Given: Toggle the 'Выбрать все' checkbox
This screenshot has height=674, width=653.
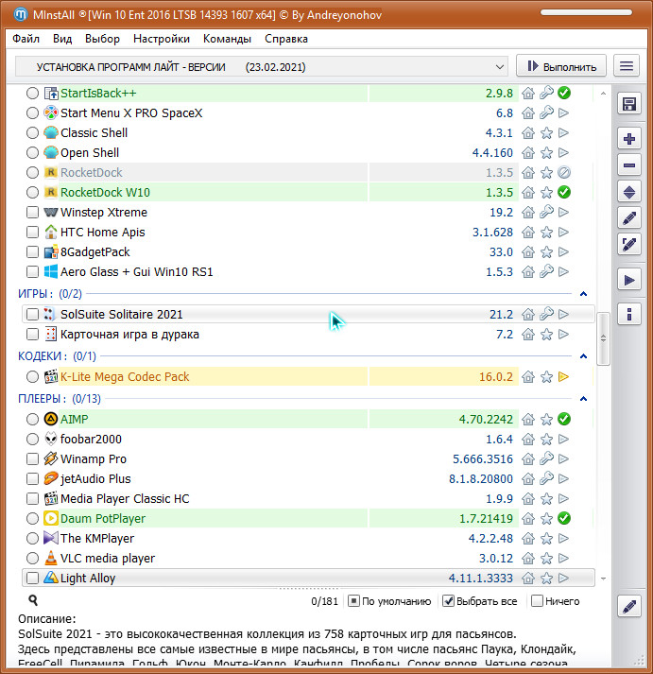Looking at the screenshot, I should pyautogui.click(x=449, y=601).
